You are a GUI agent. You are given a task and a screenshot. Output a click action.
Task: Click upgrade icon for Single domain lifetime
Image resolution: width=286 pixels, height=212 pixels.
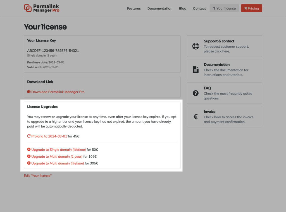29,149
